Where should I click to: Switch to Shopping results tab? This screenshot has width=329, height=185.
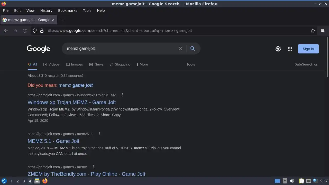point(120,64)
